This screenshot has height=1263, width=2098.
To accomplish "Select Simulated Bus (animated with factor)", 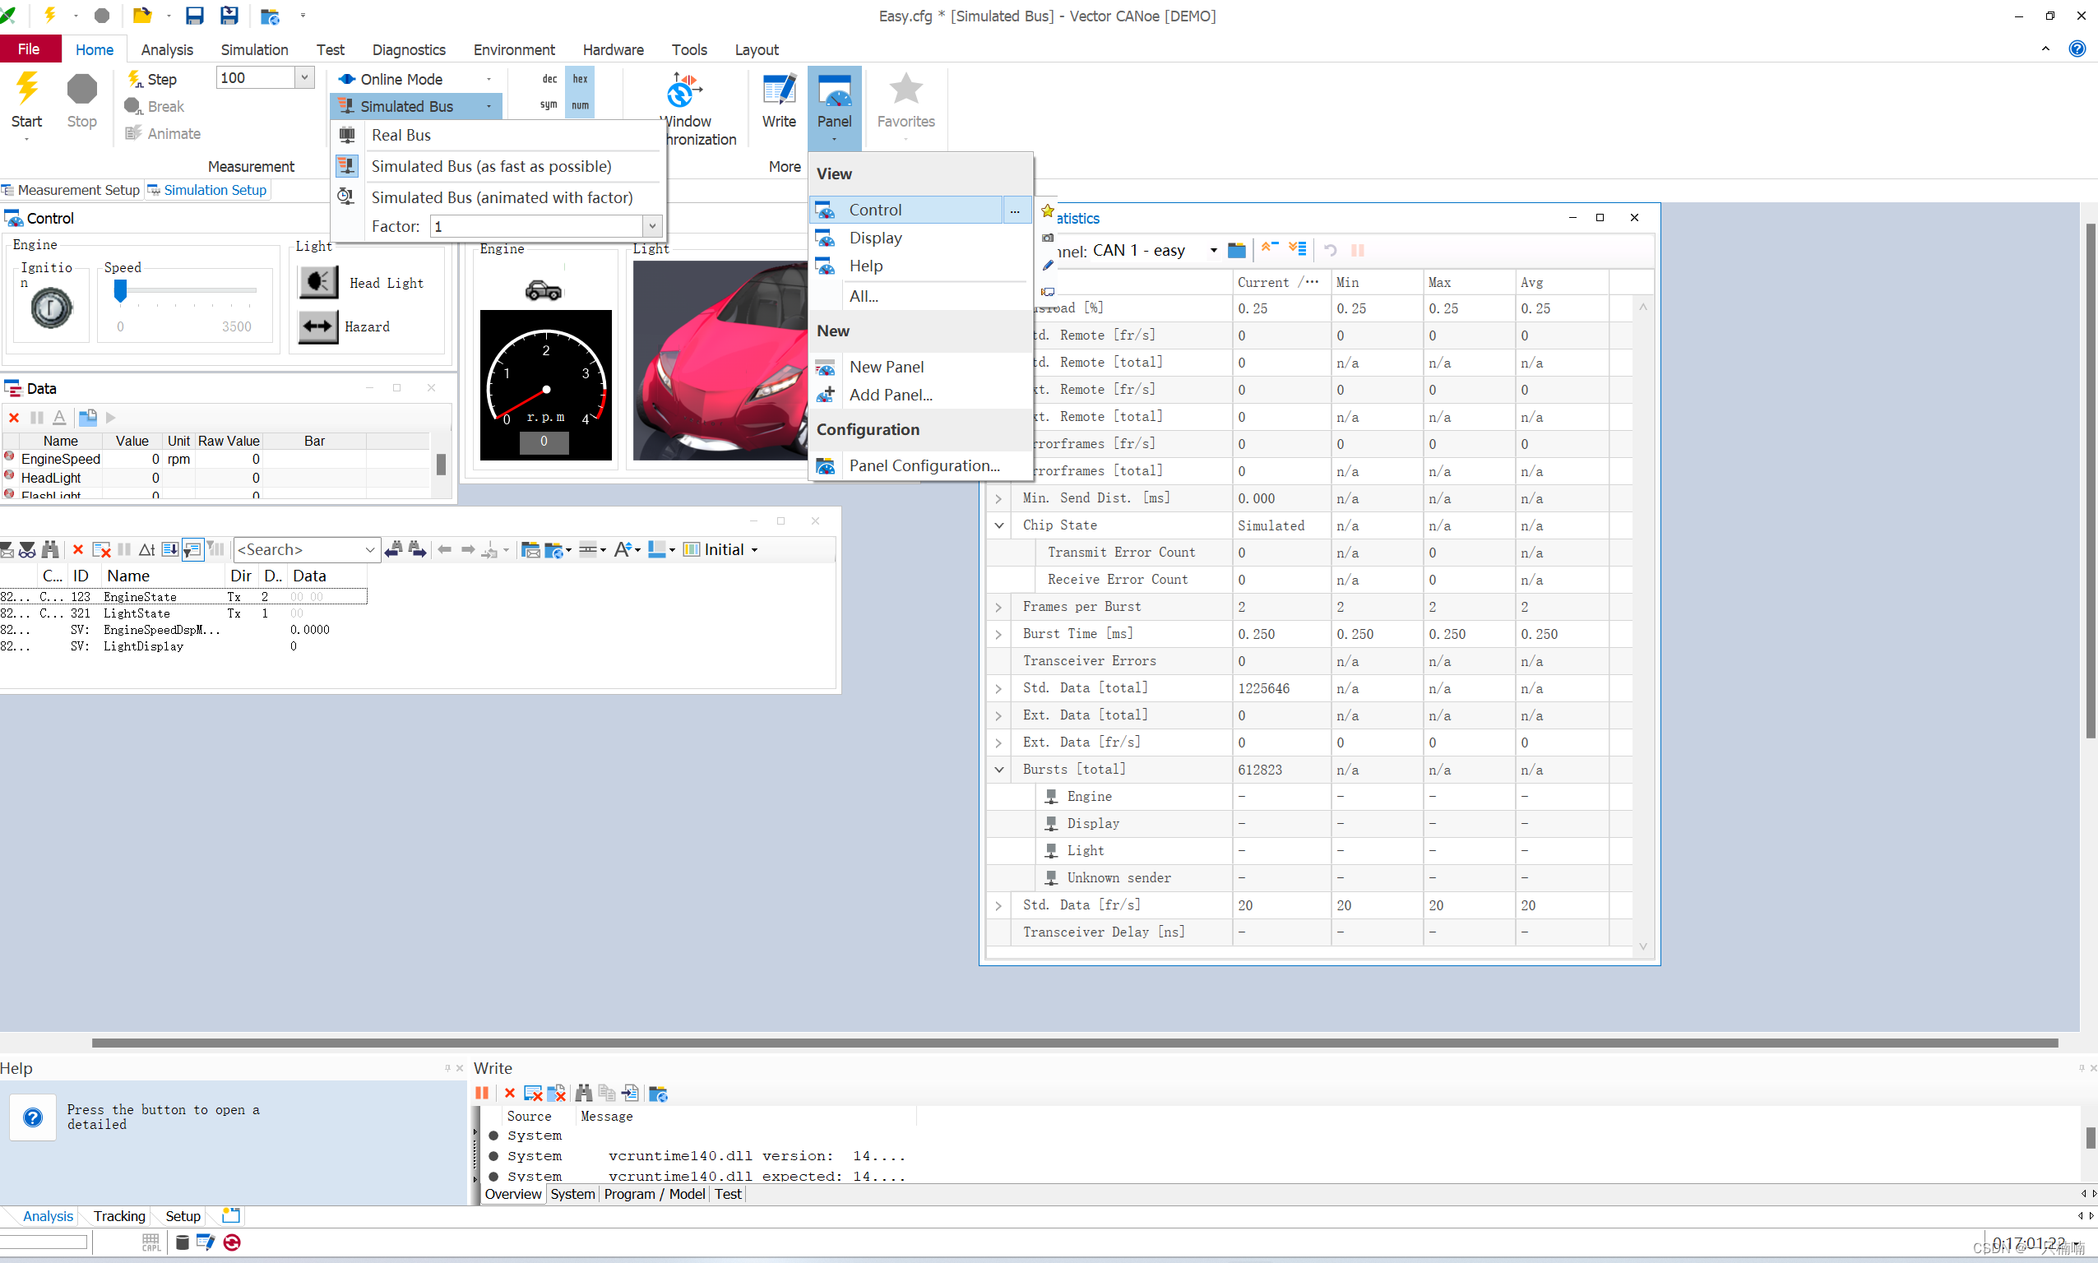I will pos(497,197).
